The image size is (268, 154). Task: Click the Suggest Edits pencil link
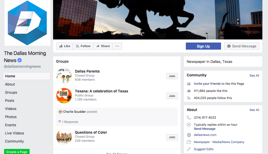(x=204, y=149)
